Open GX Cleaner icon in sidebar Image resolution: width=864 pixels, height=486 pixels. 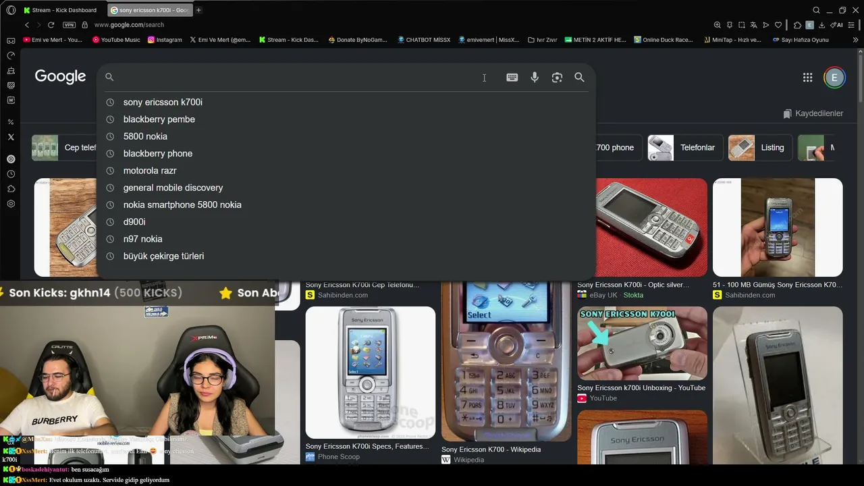point(11,70)
